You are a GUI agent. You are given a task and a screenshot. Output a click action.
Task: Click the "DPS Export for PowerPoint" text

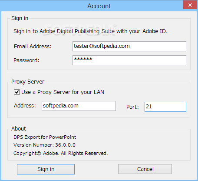(45, 137)
